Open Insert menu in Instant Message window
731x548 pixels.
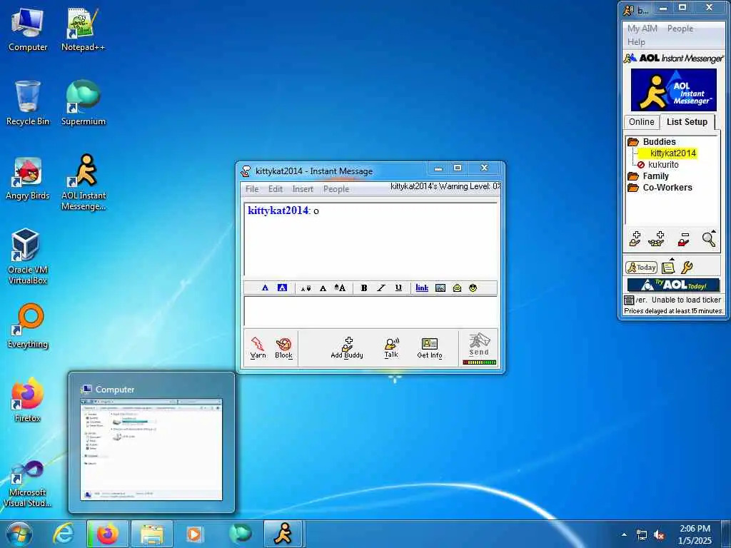point(303,188)
